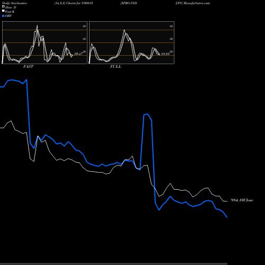
Task: Click the blue OBV legend swatch
Action: [x=3, y=16]
